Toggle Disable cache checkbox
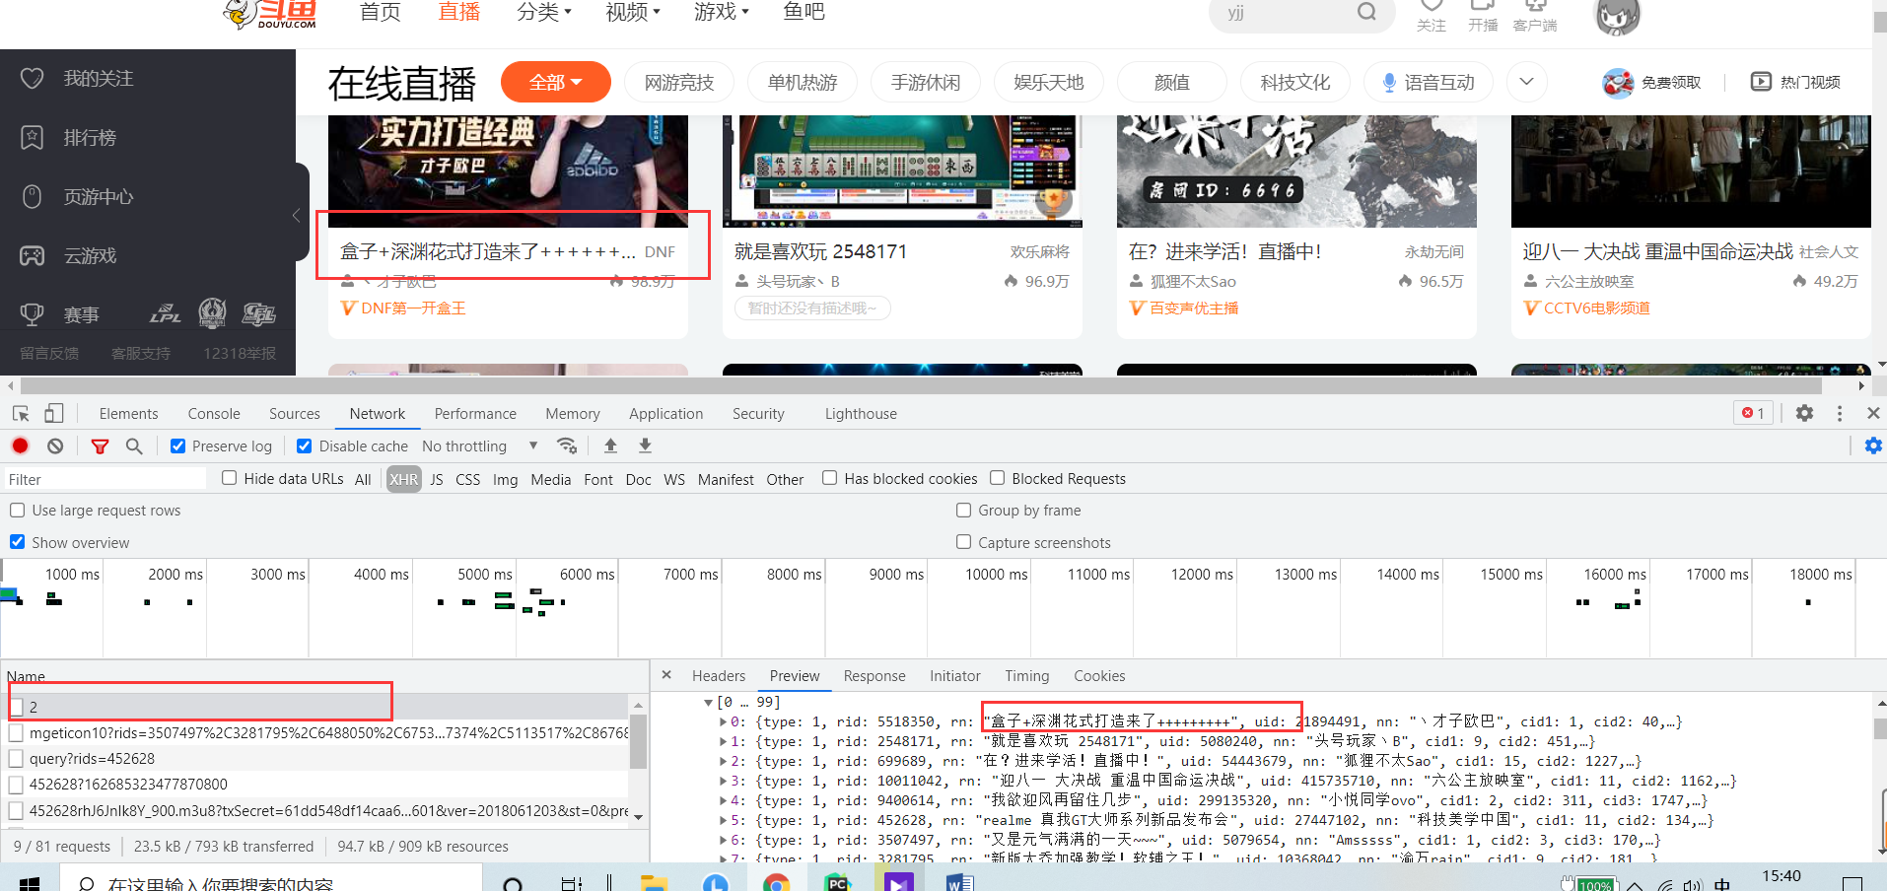1887x891 pixels. [x=305, y=445]
